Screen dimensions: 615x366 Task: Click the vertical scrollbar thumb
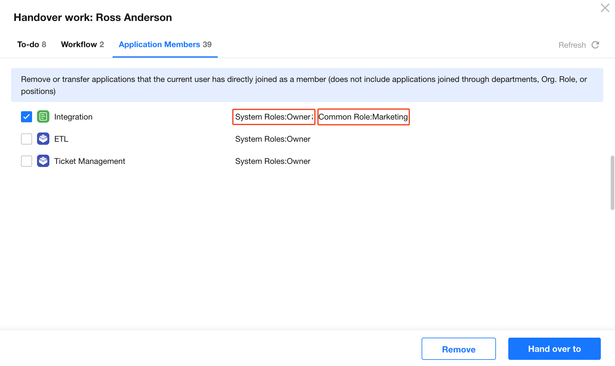[612, 183]
